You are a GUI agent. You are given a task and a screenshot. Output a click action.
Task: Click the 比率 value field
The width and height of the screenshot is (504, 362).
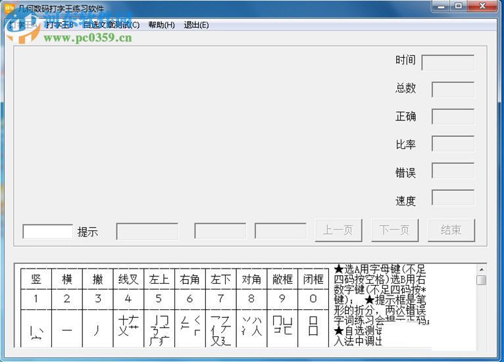pos(453,143)
